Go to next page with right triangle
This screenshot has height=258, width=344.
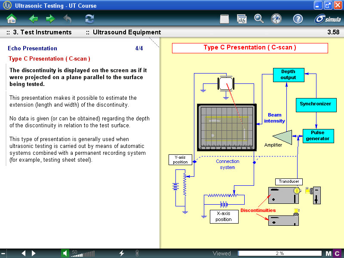click(34, 253)
